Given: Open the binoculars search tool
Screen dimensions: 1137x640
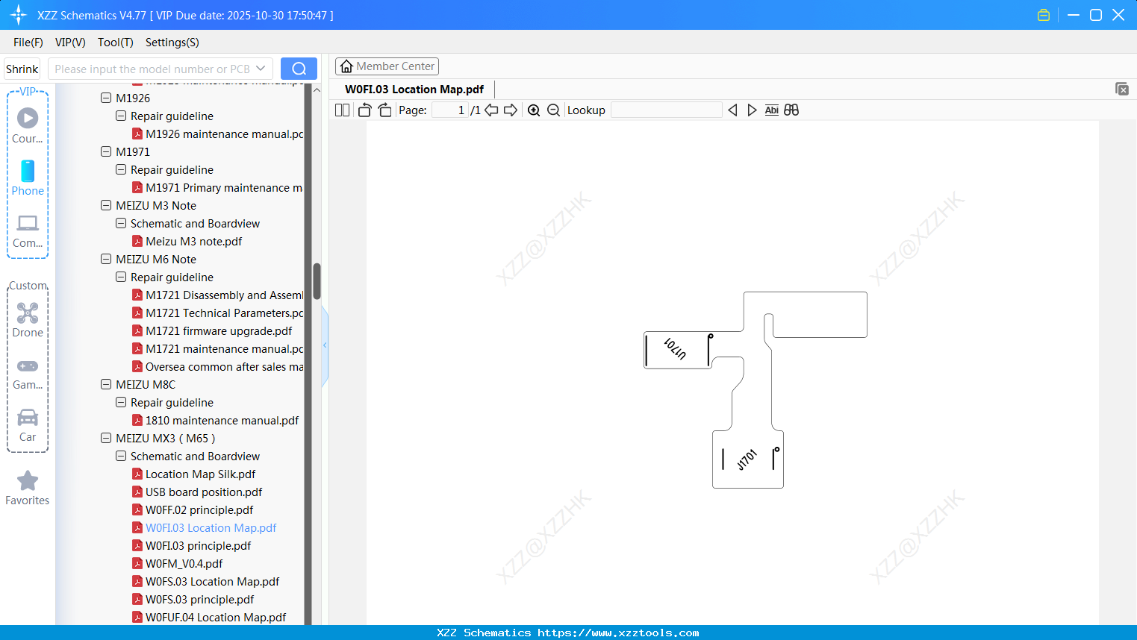Looking at the screenshot, I should point(791,110).
